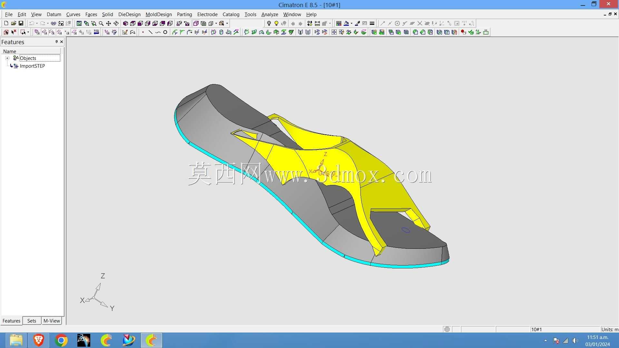Image resolution: width=619 pixels, height=348 pixels.
Task: Click the Zoom All fit-window icon
Action: [x=79, y=23]
